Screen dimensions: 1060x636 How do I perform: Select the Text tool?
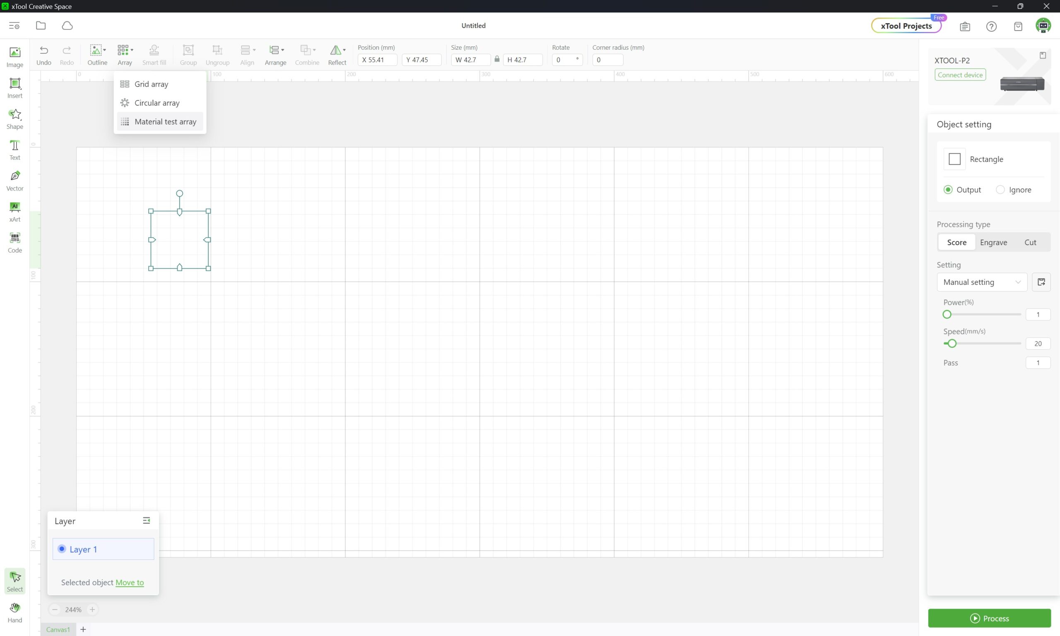(x=15, y=149)
